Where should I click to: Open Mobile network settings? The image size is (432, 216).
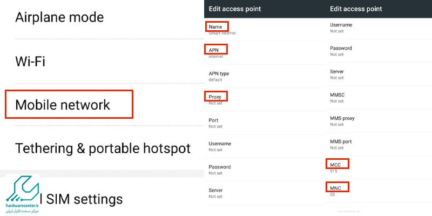point(102,105)
